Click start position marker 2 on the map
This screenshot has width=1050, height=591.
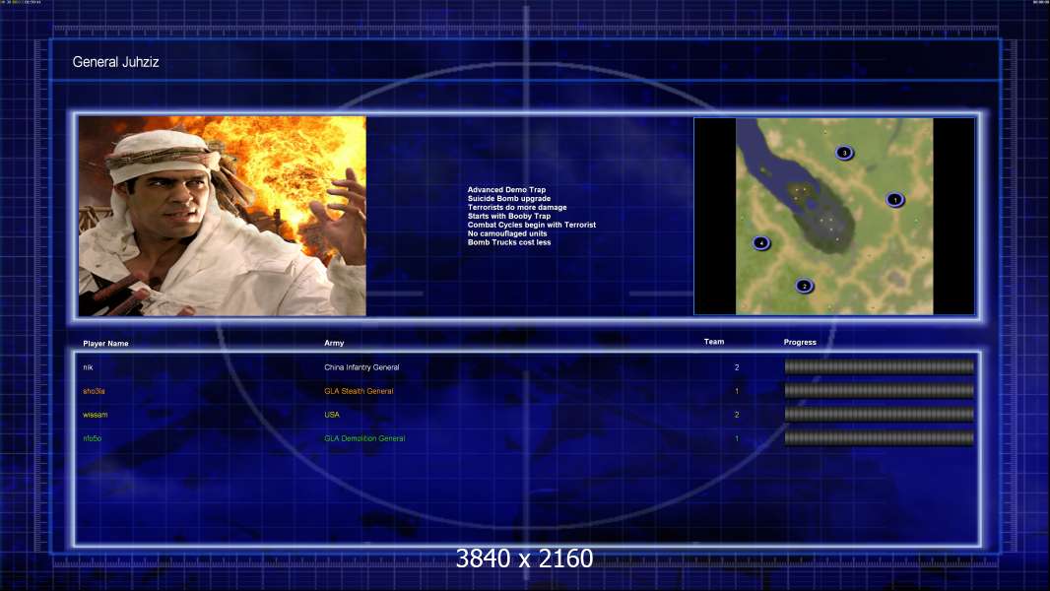click(804, 286)
